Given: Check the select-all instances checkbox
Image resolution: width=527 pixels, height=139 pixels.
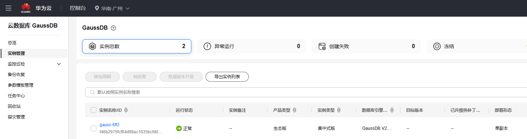Looking at the screenshot, I should coord(94,110).
